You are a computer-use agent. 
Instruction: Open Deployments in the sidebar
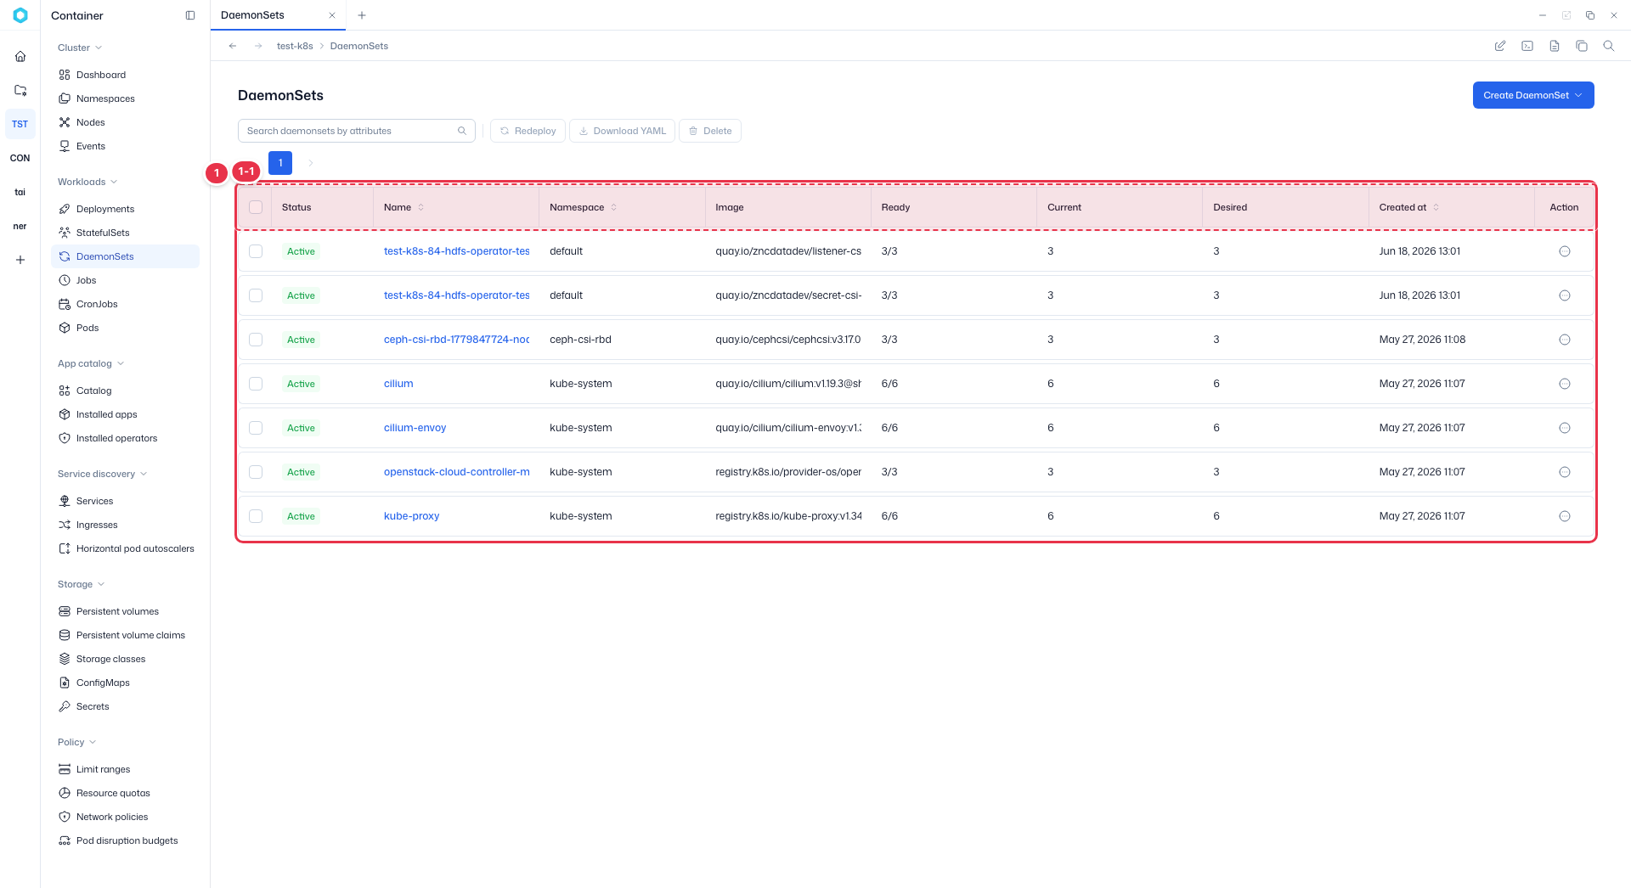pos(125,209)
